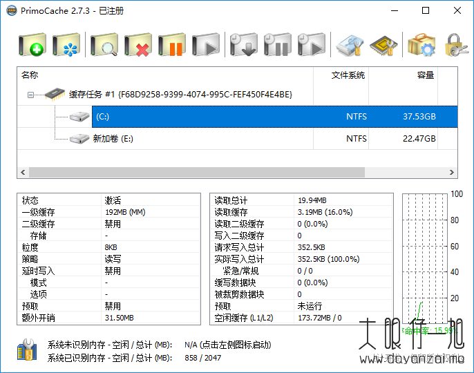Screen dimensions: 474x373
Task: View cache task details with magnifier icon
Action: [x=104, y=45]
